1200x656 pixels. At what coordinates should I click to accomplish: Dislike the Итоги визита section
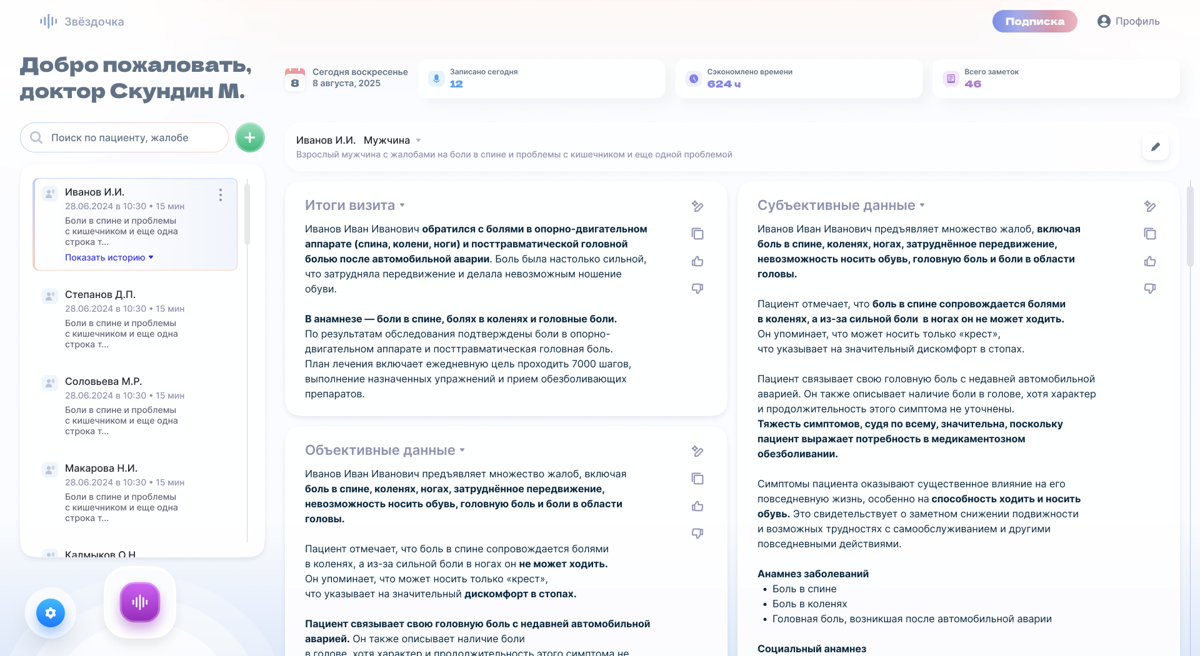pos(697,288)
